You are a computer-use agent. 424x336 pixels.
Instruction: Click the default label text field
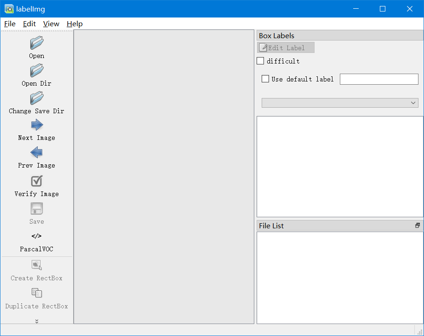(379, 79)
